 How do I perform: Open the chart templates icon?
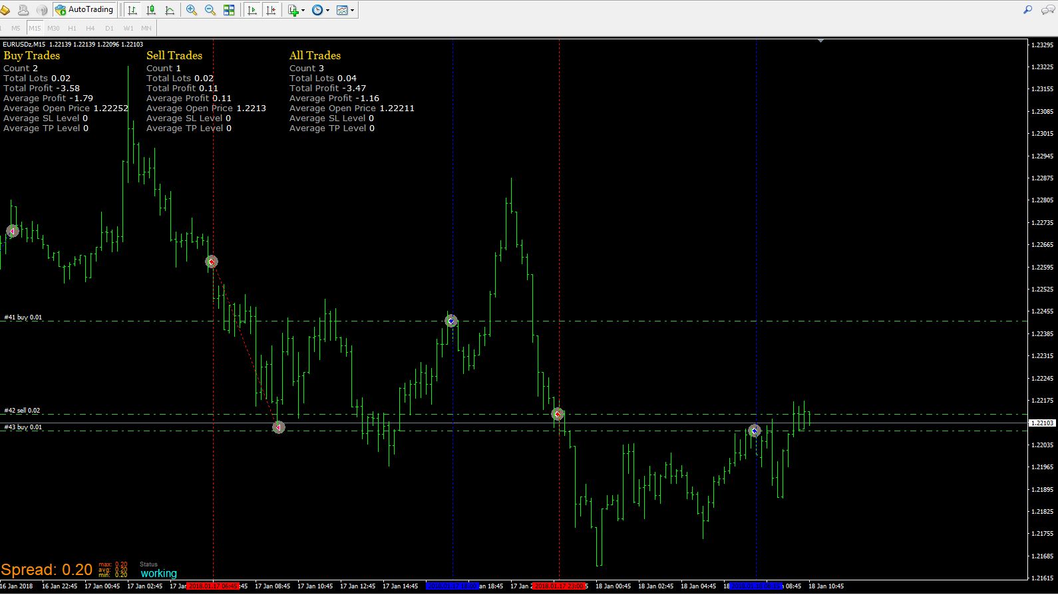point(342,10)
